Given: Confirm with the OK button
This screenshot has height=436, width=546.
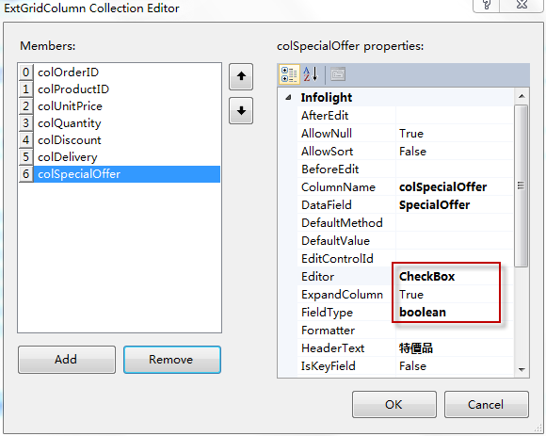Looking at the screenshot, I should (394, 404).
